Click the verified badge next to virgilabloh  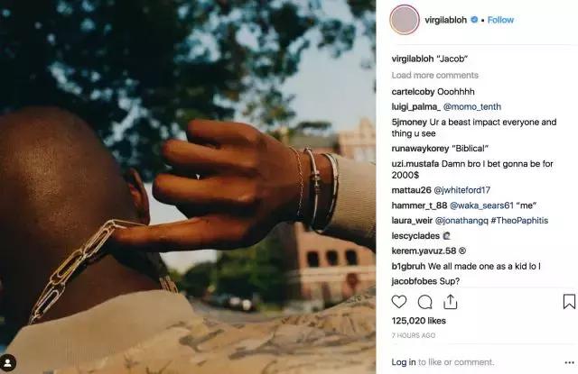coord(475,20)
